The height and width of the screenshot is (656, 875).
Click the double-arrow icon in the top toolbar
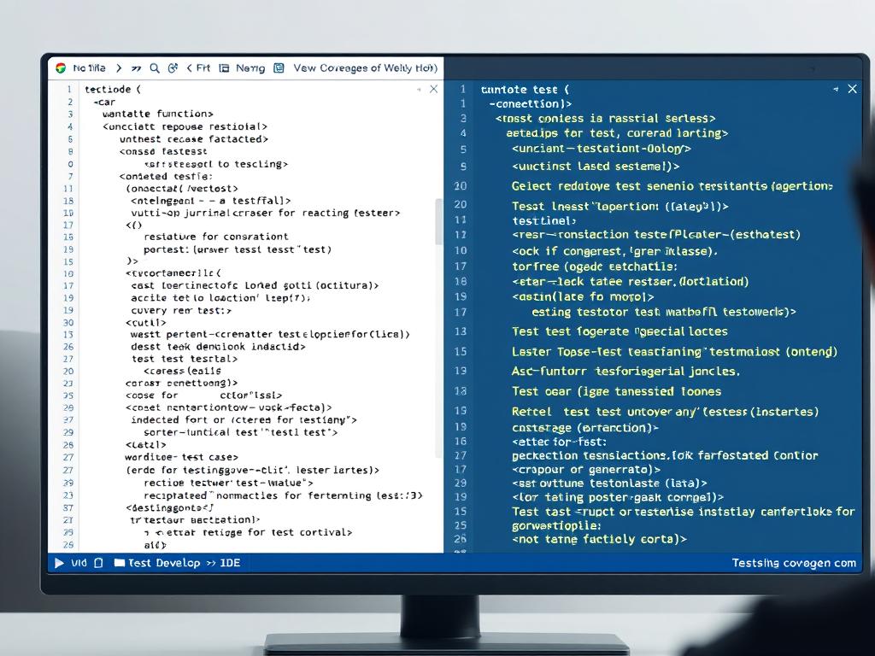click(x=136, y=68)
